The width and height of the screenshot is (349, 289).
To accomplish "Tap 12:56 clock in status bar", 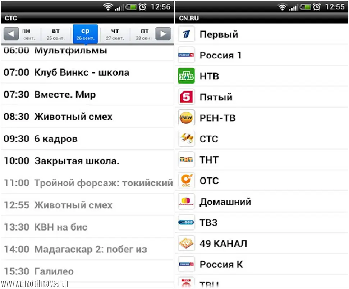I will (160, 7).
